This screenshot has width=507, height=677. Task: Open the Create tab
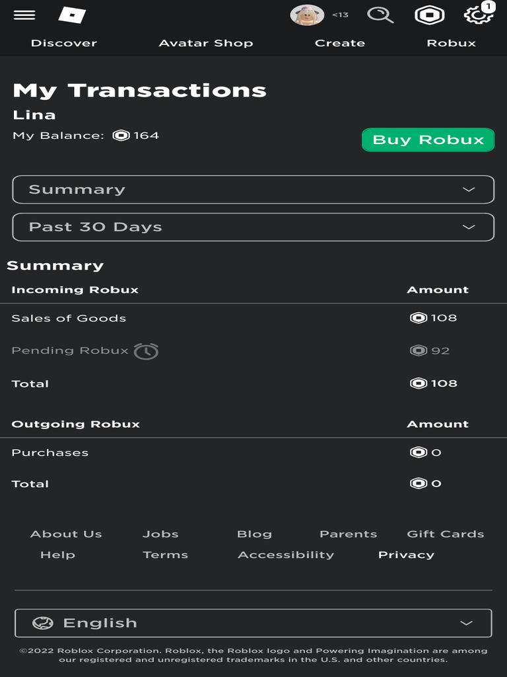point(340,43)
